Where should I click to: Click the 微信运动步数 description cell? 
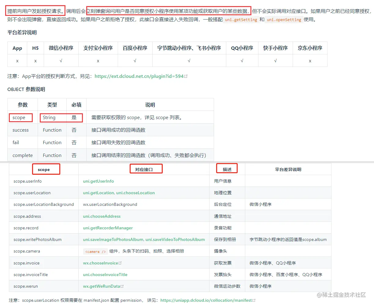coord(227,286)
